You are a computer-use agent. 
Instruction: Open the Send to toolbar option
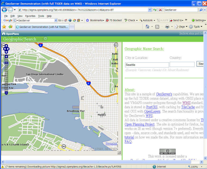176,20
